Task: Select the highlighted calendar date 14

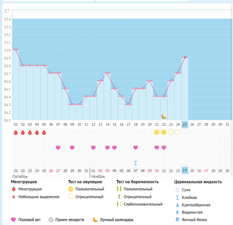Action: coord(185,171)
